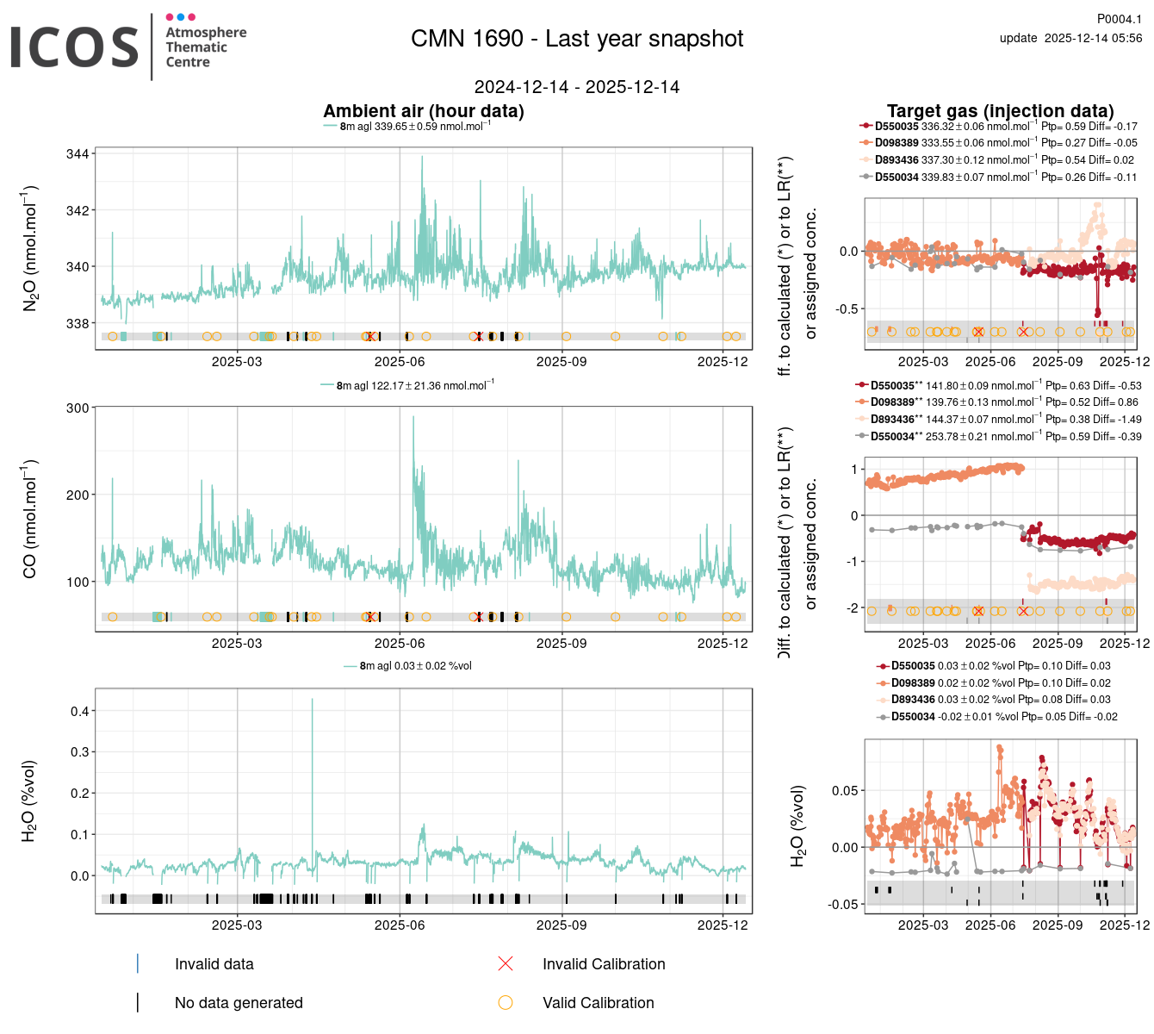Click the red X Invalid Calibration legend icon
The image size is (1154, 1034).
tap(506, 963)
